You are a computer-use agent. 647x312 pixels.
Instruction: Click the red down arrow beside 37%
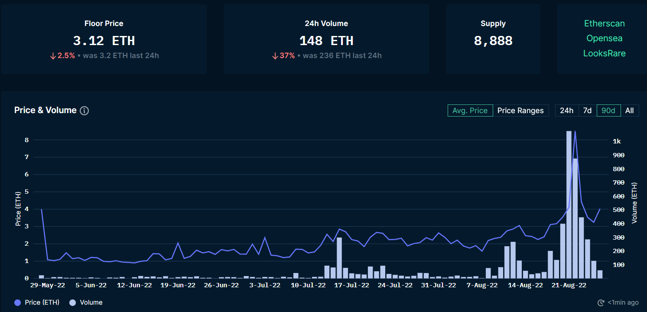coord(275,56)
